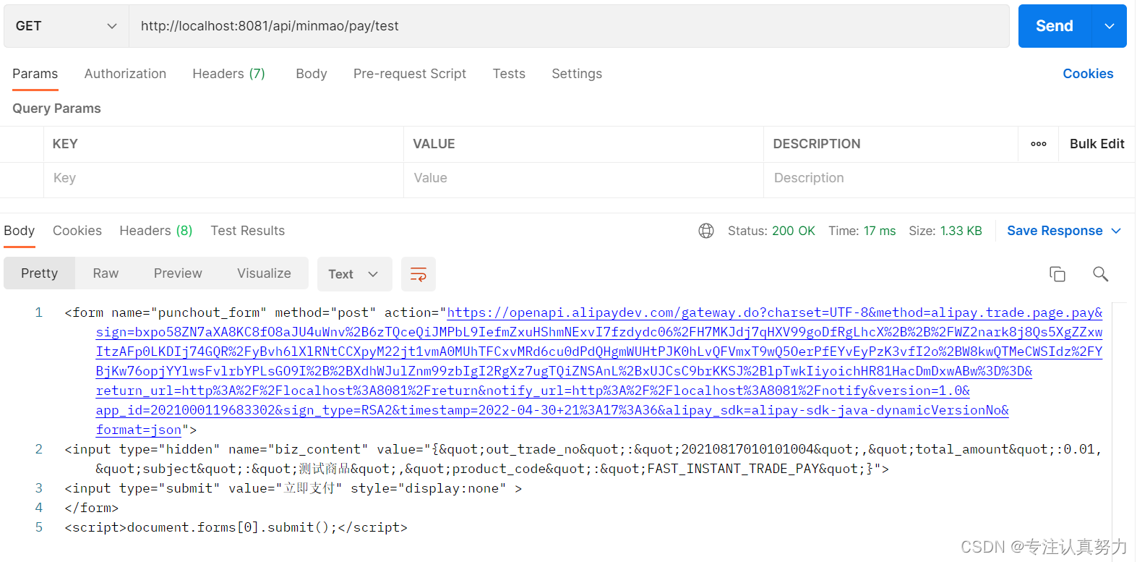
Task: Select the Pretty view
Action: (39, 273)
